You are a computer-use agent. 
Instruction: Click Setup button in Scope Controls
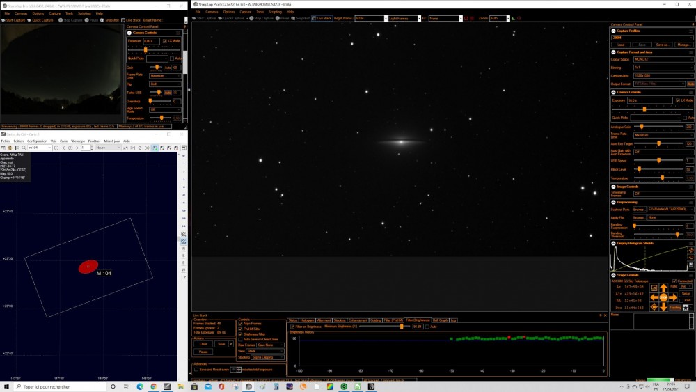[686, 293]
